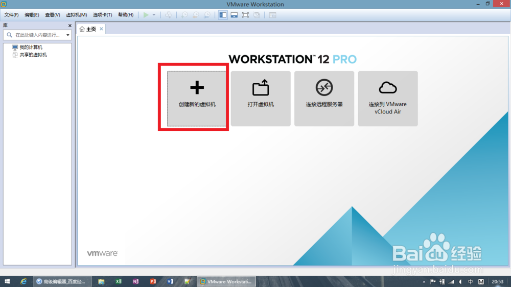Open the 查看(V) menu
The height and width of the screenshot is (287, 511).
53,15
